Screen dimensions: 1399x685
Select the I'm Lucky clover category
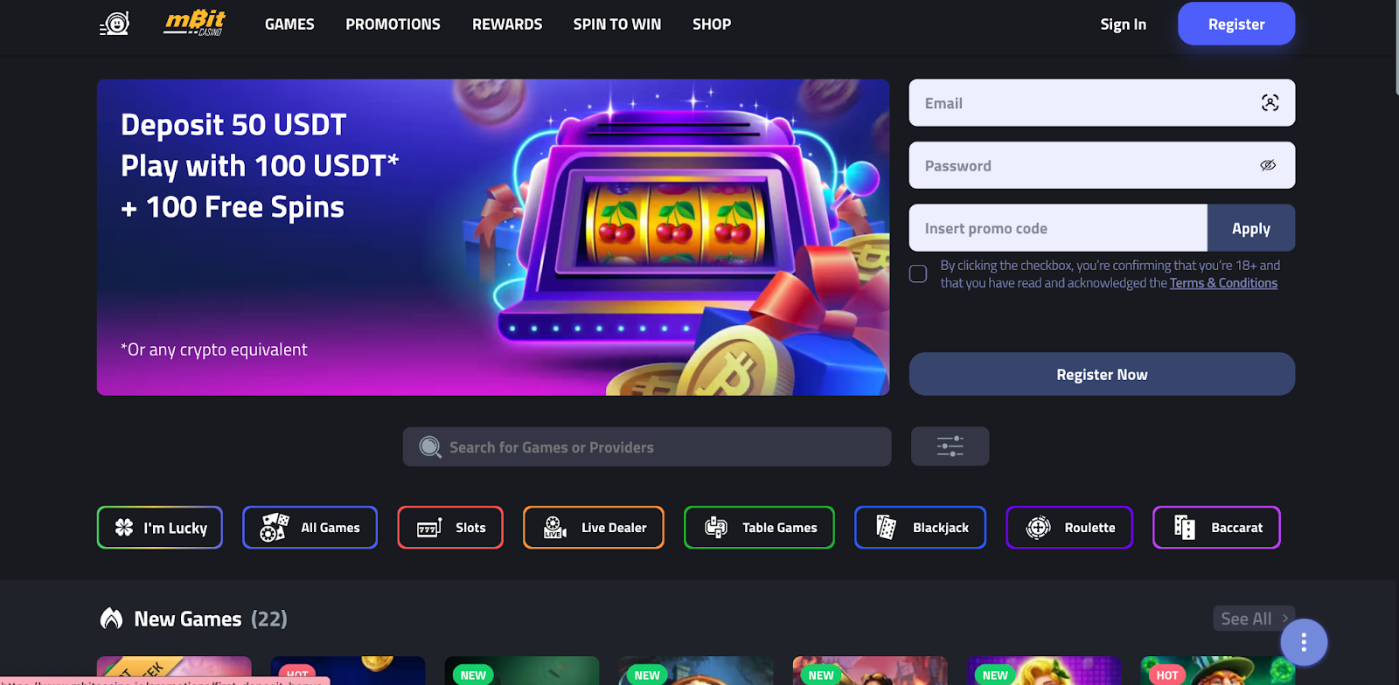(160, 528)
